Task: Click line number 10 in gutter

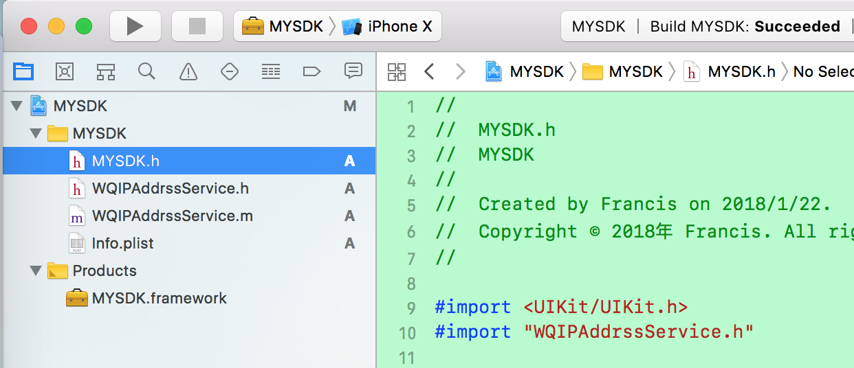Action: pos(408,333)
